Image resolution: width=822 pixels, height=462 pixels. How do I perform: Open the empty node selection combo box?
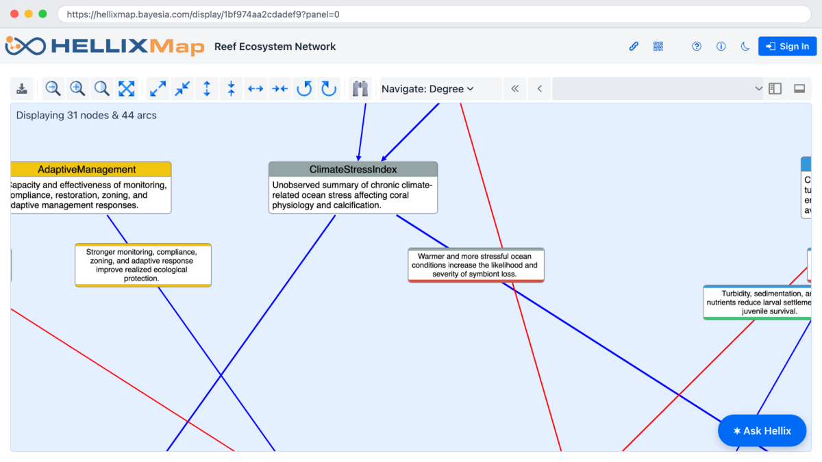(x=658, y=88)
